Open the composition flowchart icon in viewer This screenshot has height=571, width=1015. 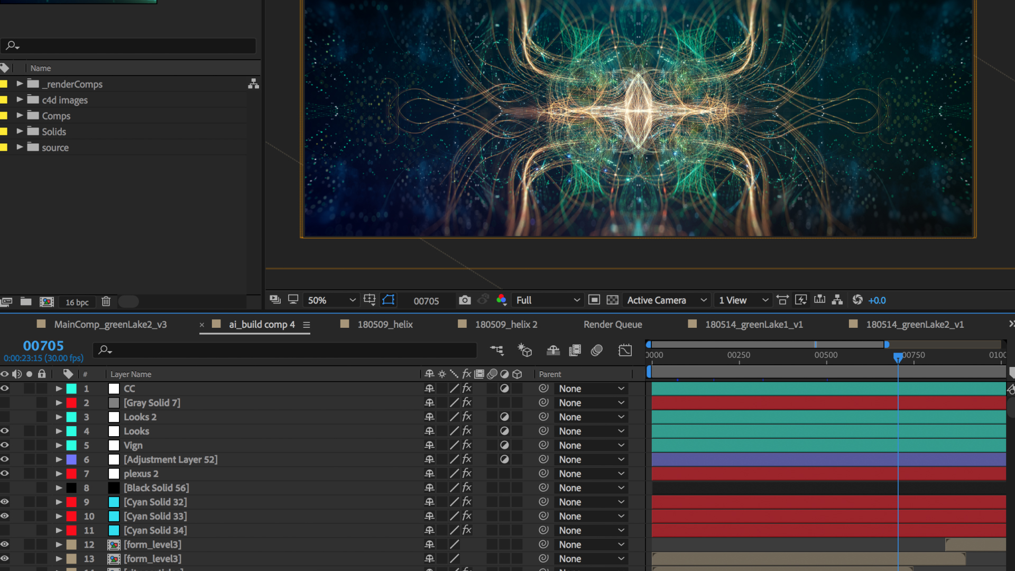(x=837, y=300)
